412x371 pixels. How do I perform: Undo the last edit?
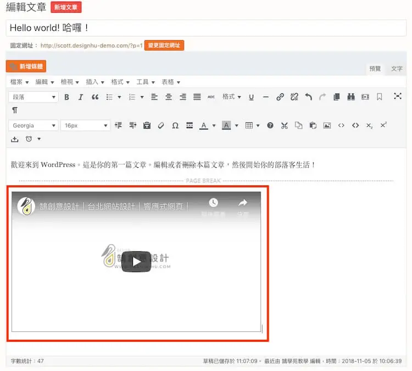click(309, 97)
